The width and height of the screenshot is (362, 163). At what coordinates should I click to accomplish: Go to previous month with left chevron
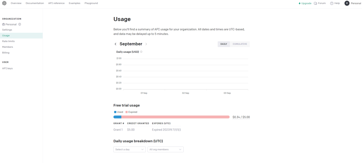(116, 44)
